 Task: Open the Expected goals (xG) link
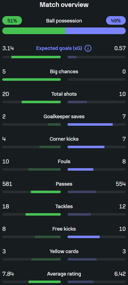(59, 48)
